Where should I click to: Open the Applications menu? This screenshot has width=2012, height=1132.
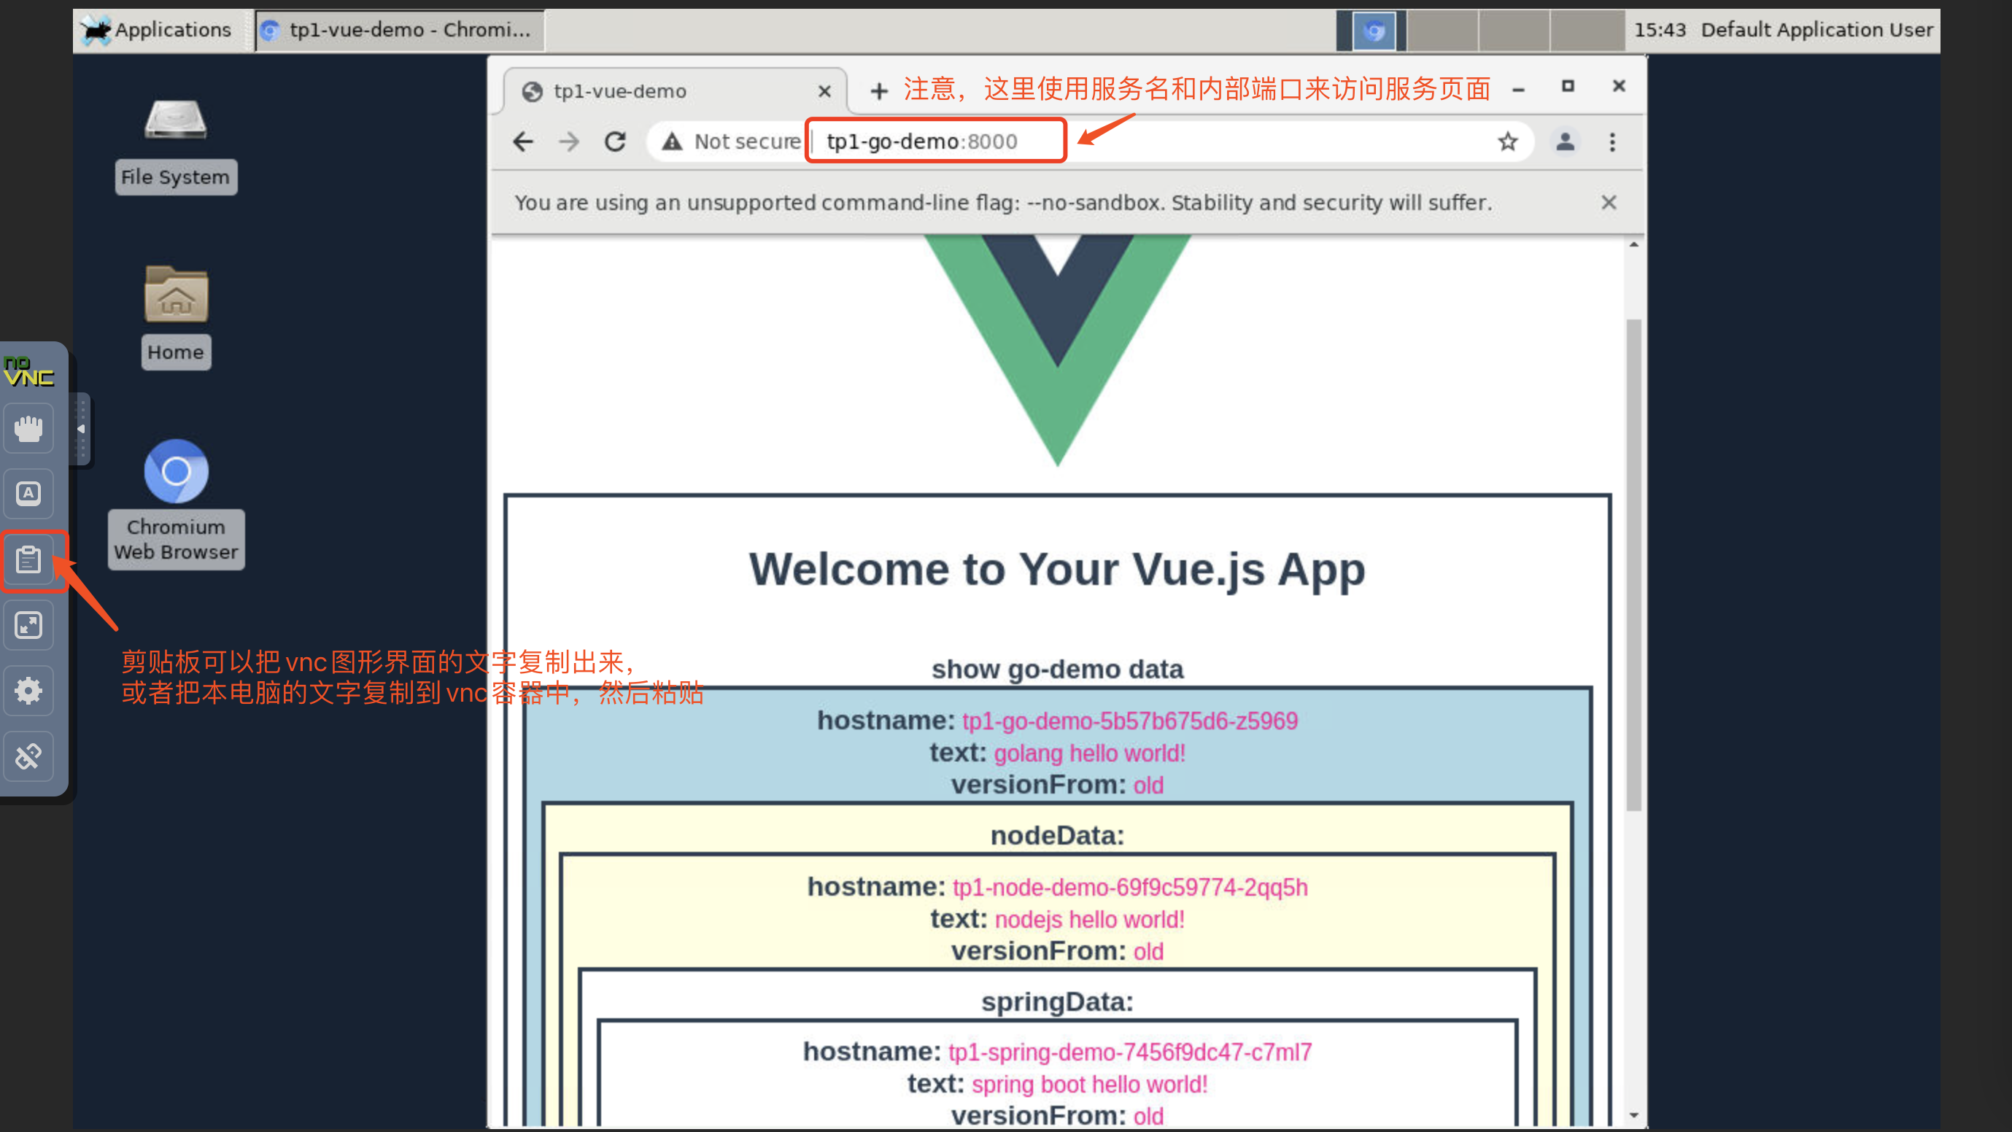[x=159, y=30]
